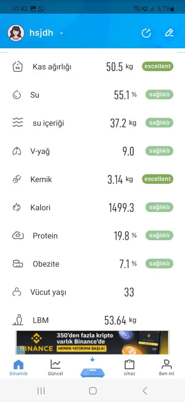Tap the edit pencil icon in header
The image size is (185, 402).
(x=169, y=33)
